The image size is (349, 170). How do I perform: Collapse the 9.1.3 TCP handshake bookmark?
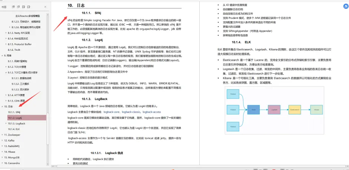pos(6,73)
